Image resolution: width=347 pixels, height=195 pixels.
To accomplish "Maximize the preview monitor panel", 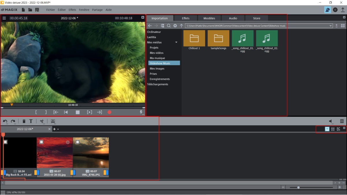I will [143, 18].
